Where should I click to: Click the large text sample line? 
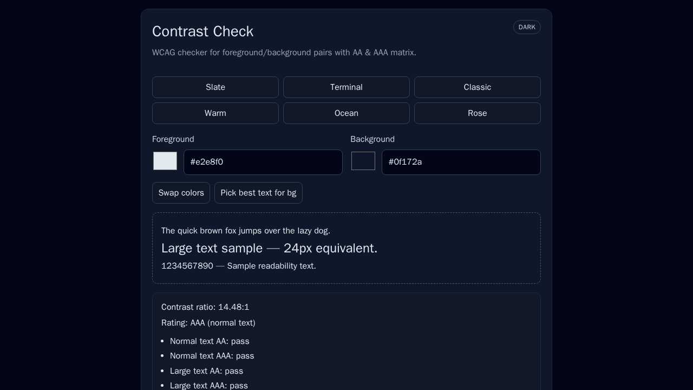point(269,248)
